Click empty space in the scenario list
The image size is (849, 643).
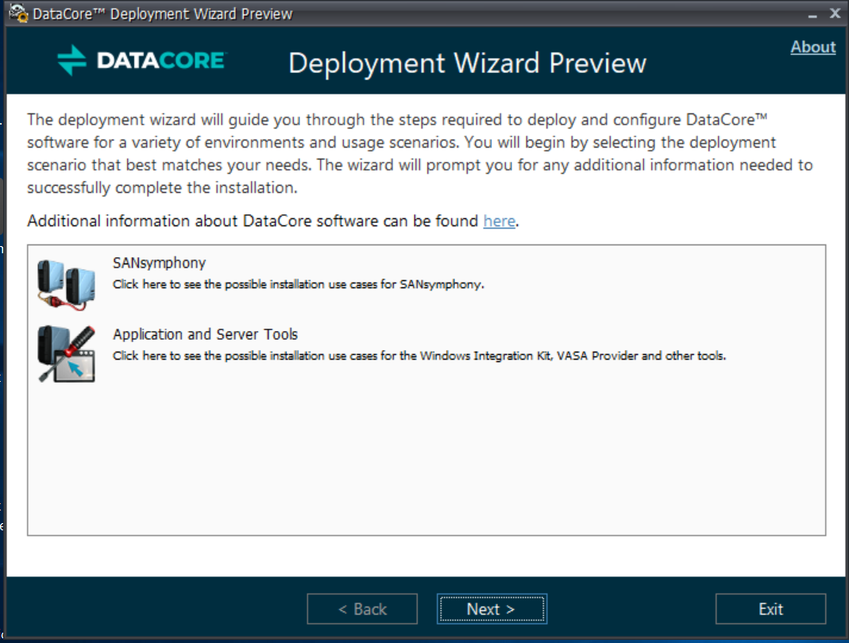tap(426, 460)
